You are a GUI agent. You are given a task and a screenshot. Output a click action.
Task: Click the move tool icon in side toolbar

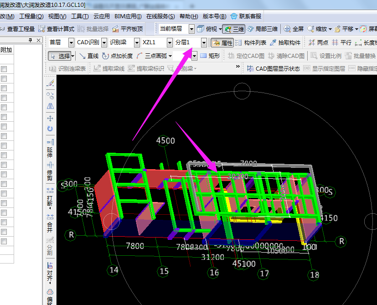[x=50, y=119]
